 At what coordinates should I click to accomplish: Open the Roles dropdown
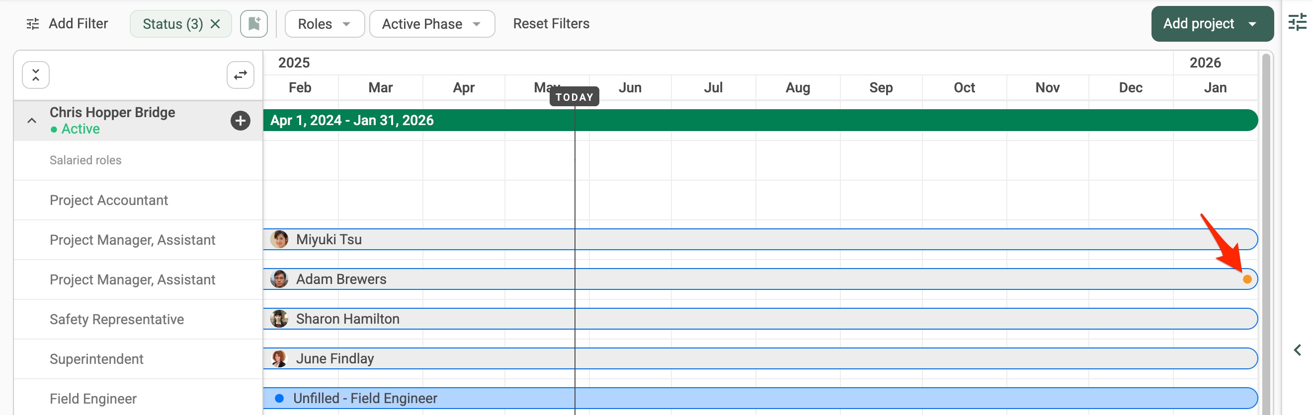[x=325, y=24]
